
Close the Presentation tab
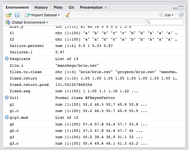tap(106, 7)
